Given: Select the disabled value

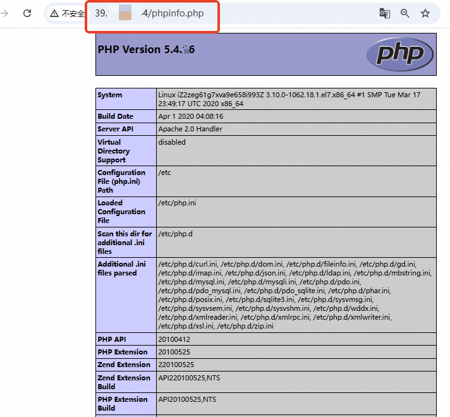Looking at the screenshot, I should (x=172, y=142).
